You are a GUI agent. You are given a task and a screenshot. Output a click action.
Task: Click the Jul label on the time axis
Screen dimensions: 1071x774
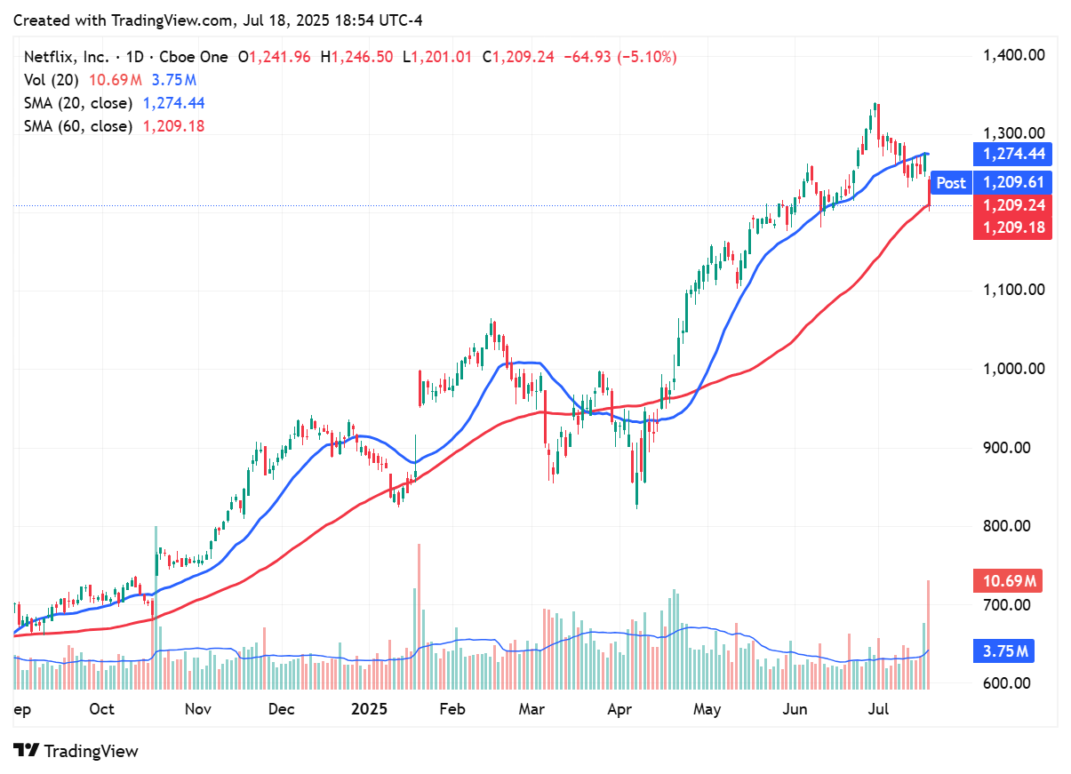coord(877,710)
